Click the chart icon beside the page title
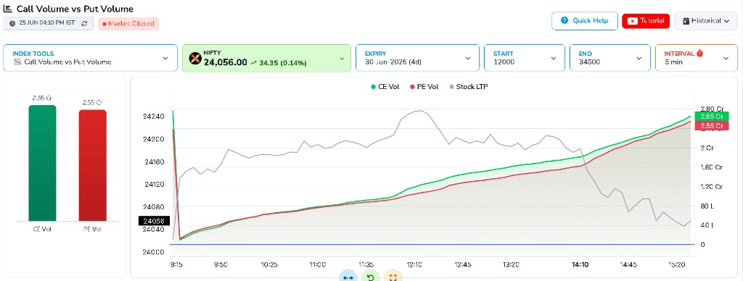The image size is (743, 281). (8, 9)
